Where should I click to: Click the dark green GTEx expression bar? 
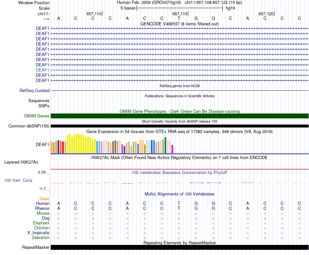pos(166,145)
